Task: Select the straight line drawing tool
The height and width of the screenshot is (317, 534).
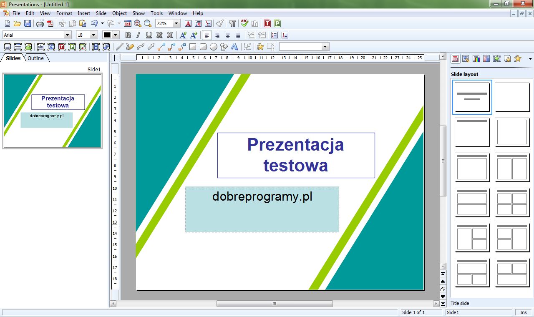Action: (119, 47)
